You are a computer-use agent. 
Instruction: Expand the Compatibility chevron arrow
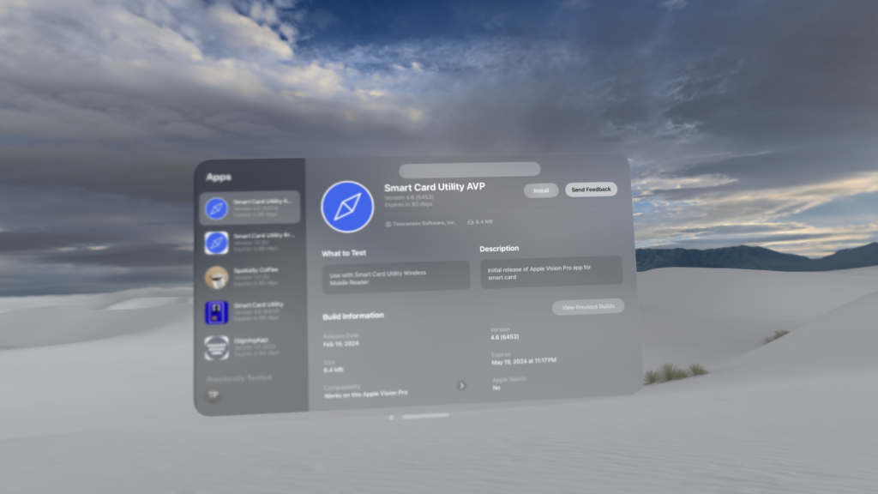click(x=461, y=385)
